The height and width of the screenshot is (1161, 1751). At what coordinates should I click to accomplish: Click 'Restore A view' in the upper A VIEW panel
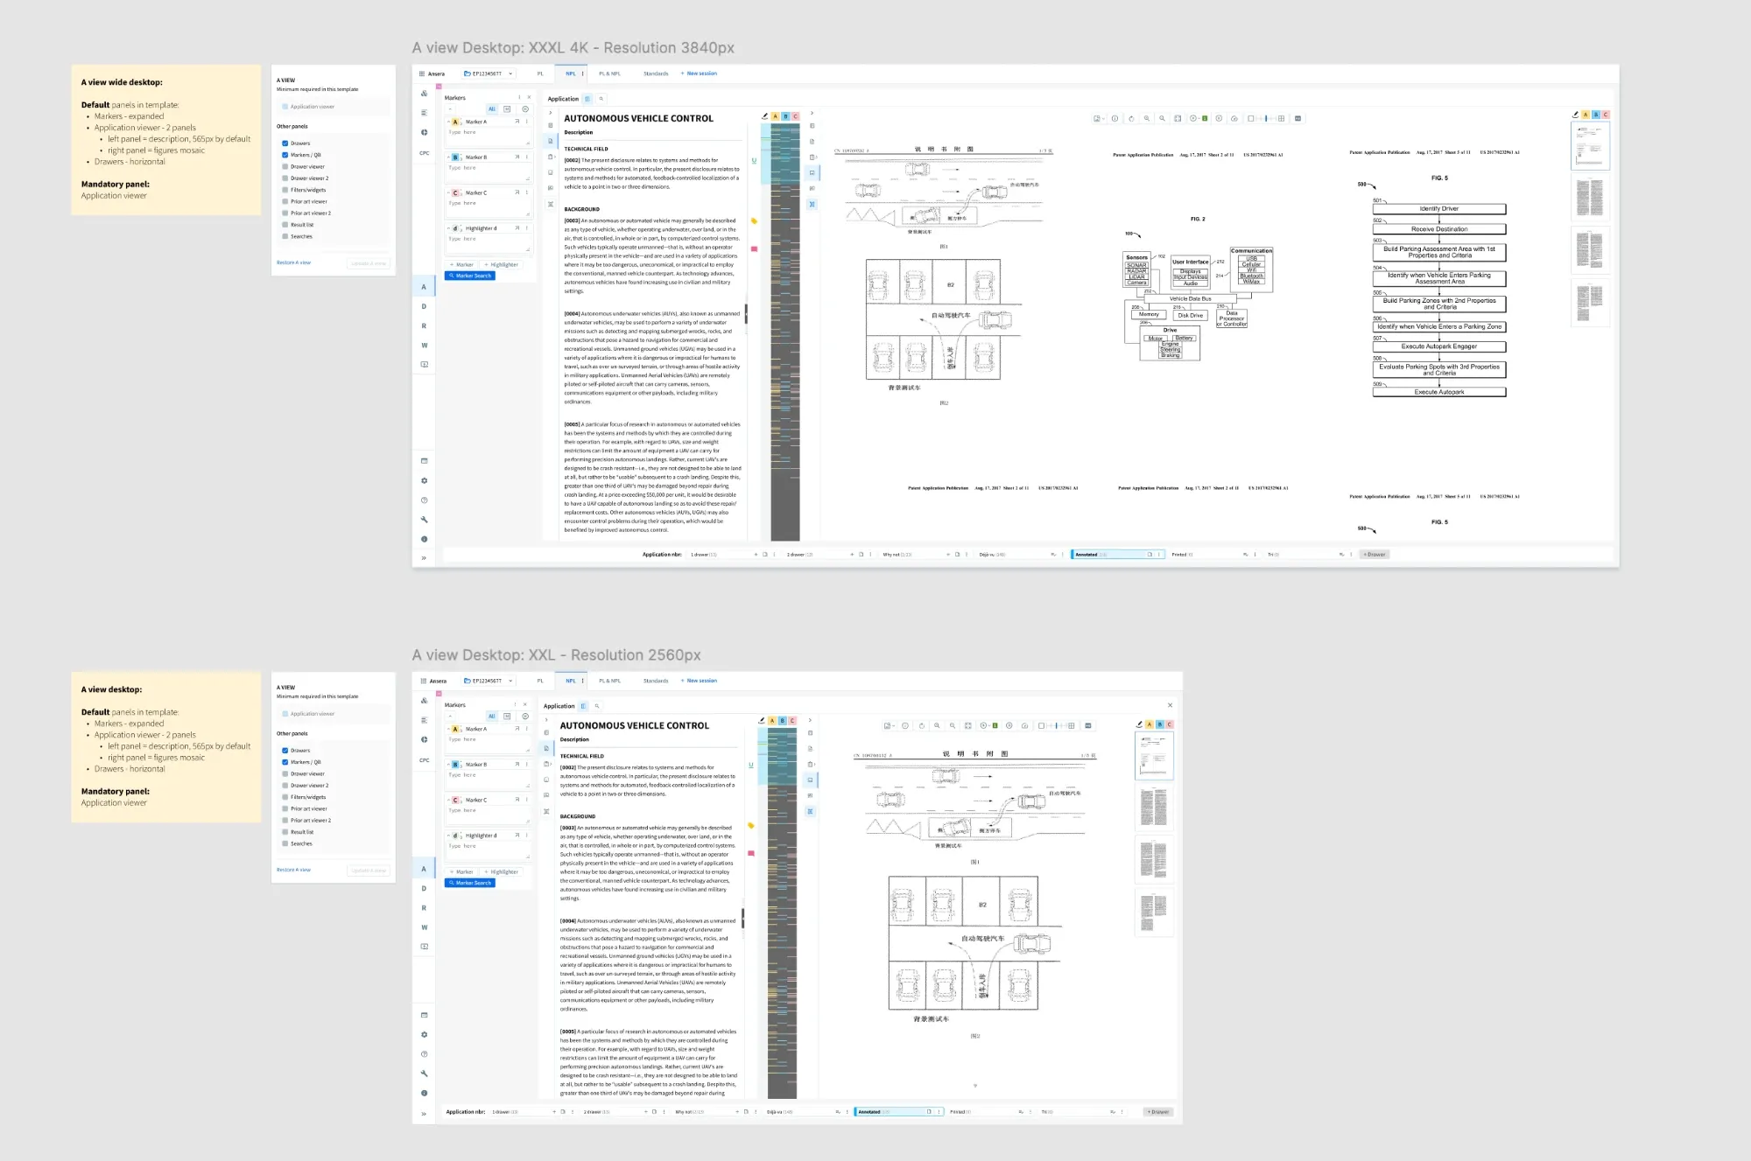tap(293, 262)
